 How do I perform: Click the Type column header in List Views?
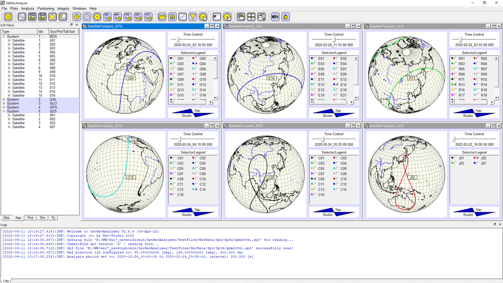(18, 31)
